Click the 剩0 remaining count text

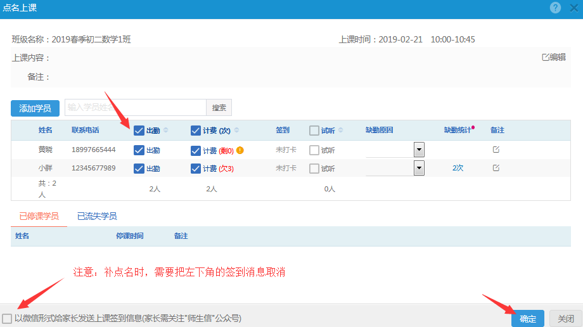226,151
